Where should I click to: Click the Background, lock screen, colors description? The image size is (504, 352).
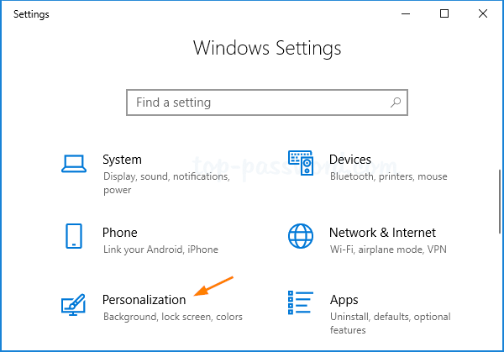pyautogui.click(x=172, y=318)
